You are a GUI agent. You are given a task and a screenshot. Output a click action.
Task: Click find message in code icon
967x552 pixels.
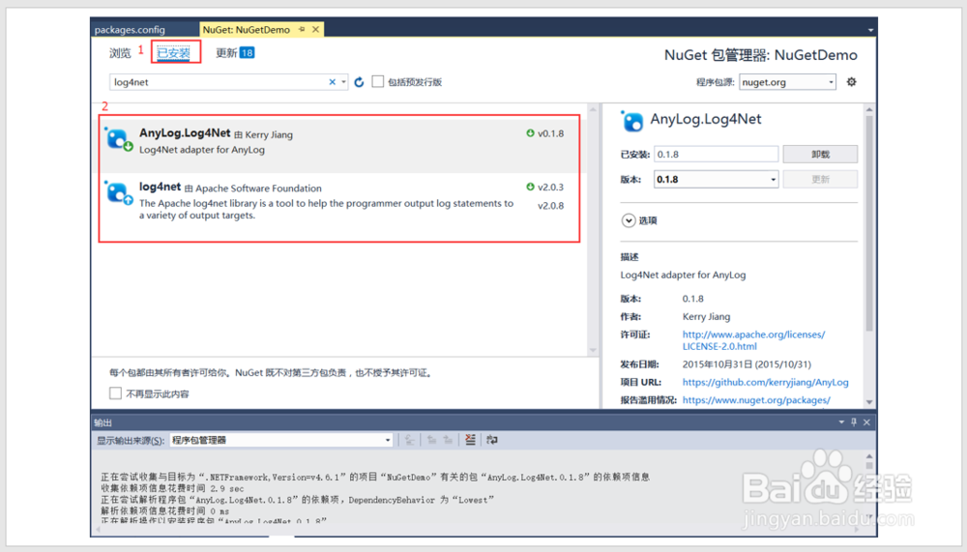(409, 440)
